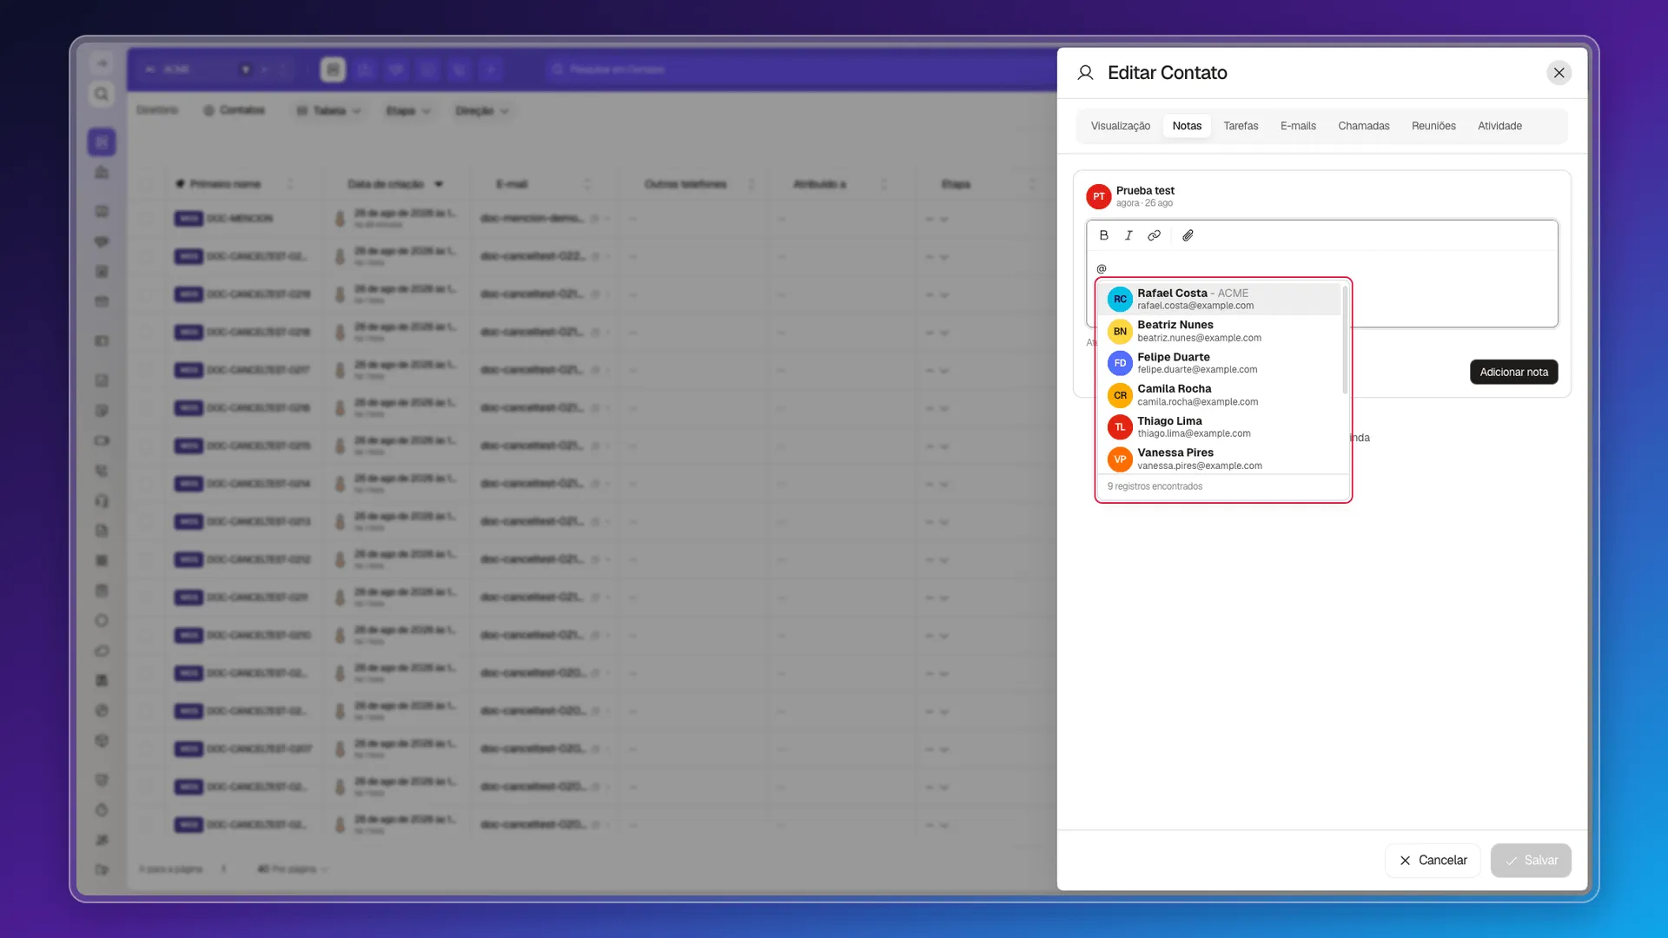
Task: Open the Direção filter dropdown in the background
Action: click(x=482, y=110)
